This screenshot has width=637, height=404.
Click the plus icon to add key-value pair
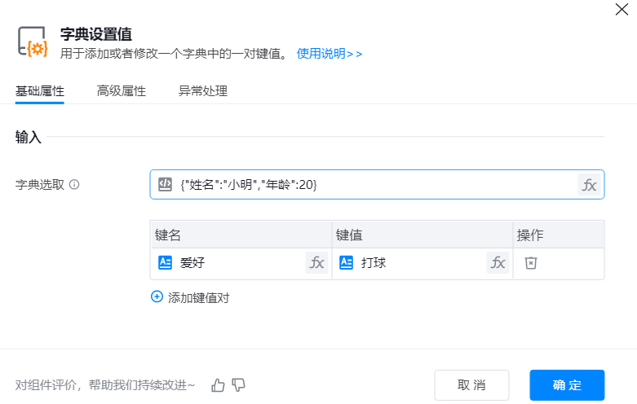pos(157,297)
